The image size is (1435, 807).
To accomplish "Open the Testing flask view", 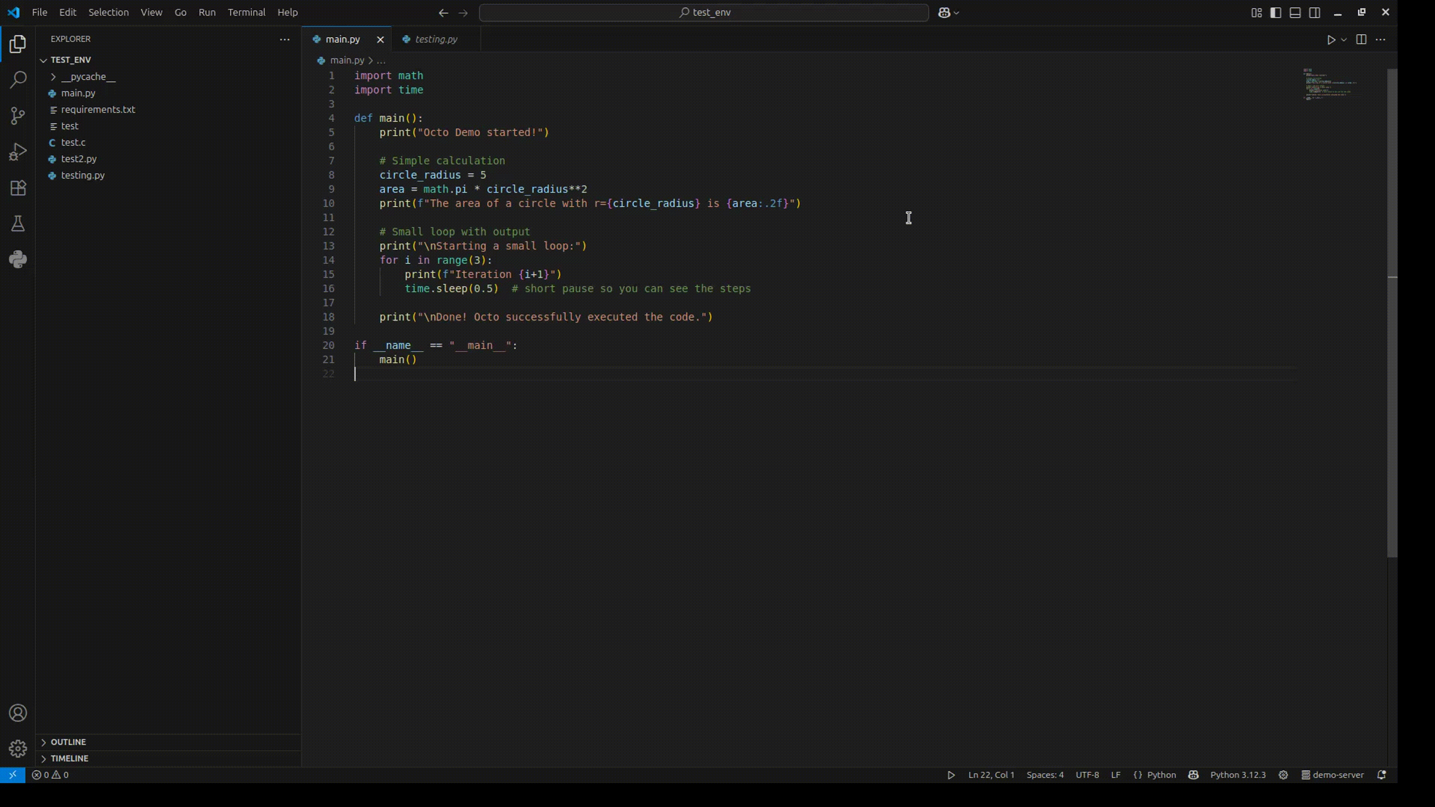I will [x=18, y=224].
